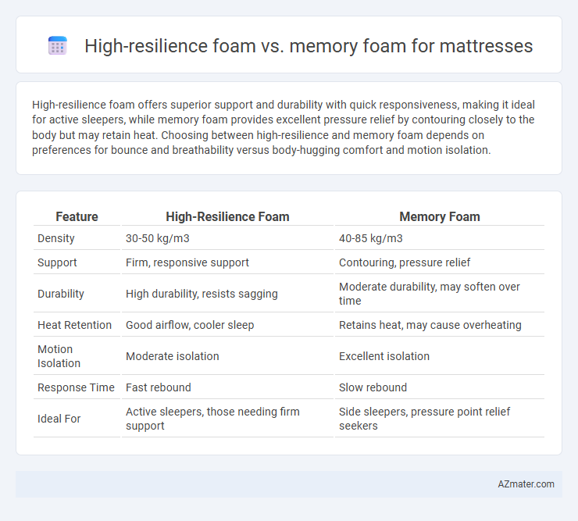Select the Motion Isolation row label
This screenshot has width=578, height=521.
[59, 356]
